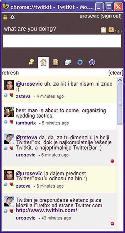Screen dimensions: 125x233
Task: Sign out of urosevic account
Action: (x=111, y=16)
